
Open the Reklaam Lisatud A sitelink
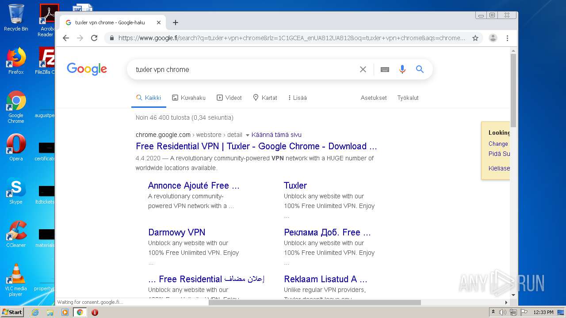(325, 279)
